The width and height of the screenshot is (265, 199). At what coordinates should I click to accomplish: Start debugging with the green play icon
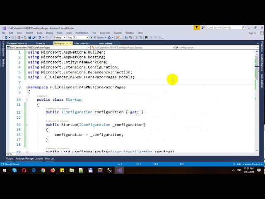pos(92,38)
